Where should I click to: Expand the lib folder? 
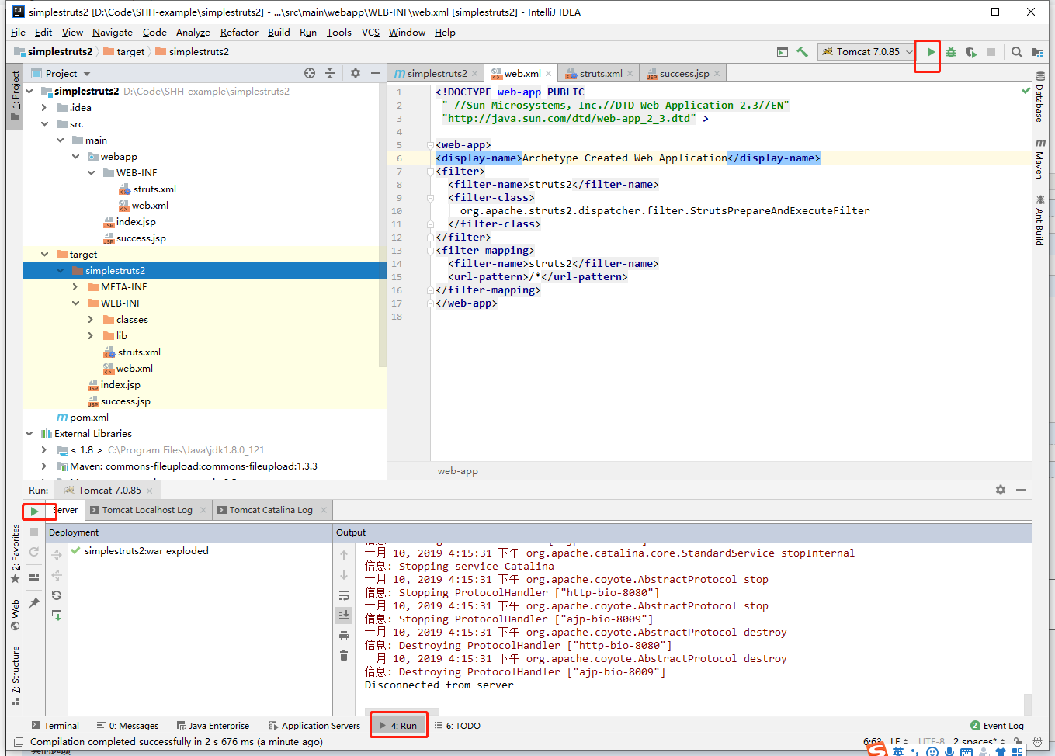pyautogui.click(x=91, y=336)
